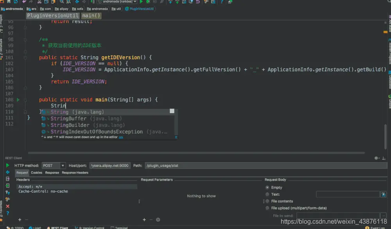The height and width of the screenshot is (229, 391).
Task: Switch to the Cookies tab
Action: pyautogui.click(x=36, y=173)
